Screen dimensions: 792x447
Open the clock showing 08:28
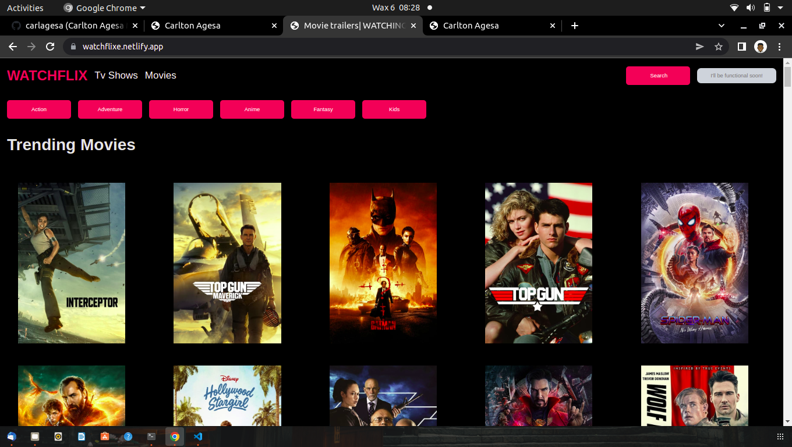pos(396,8)
